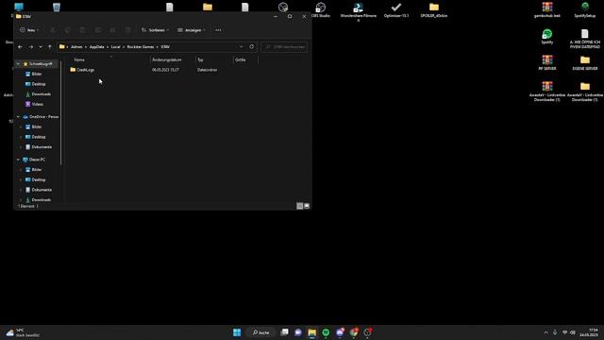Go forward with the right arrow
This screenshot has height=340, width=604.
31,47
